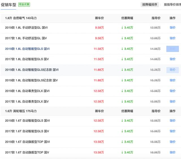181x159 pixels.
Task: Click 询价 for 2019款 1.8L GLS纪念款 国VI
Action: [173, 70]
